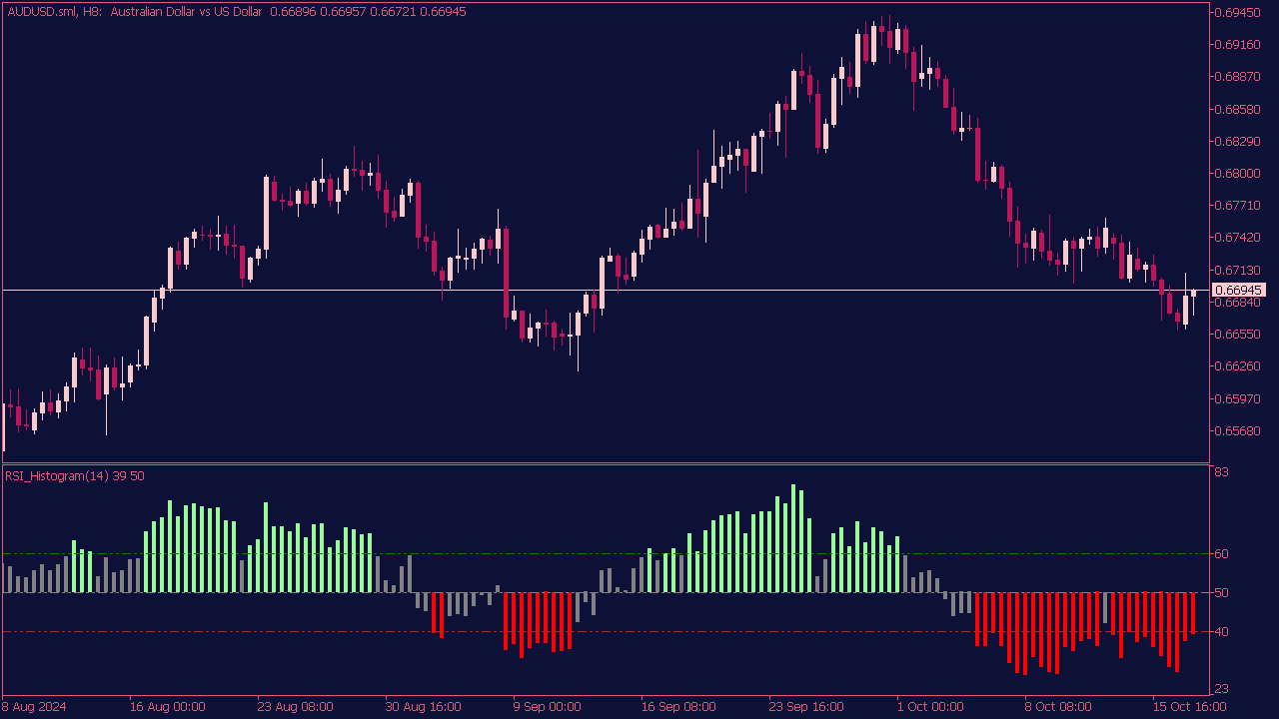This screenshot has height=719, width=1279.
Task: Click the 0.69160 price scale label
Action: (x=1237, y=44)
